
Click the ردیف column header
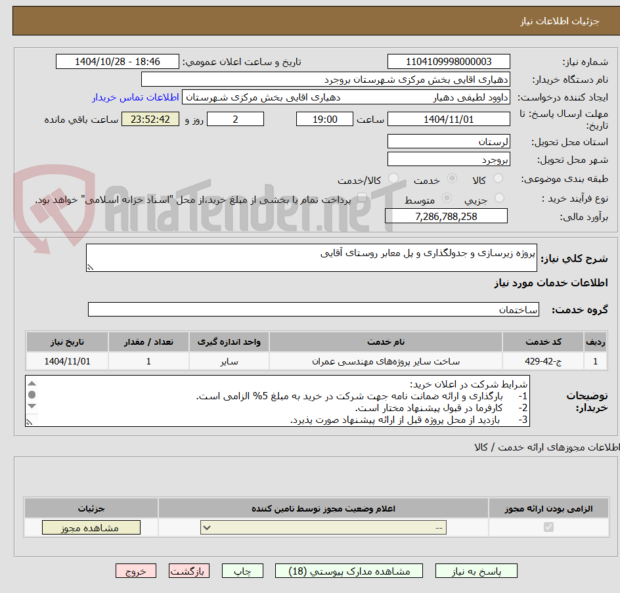[595, 341]
